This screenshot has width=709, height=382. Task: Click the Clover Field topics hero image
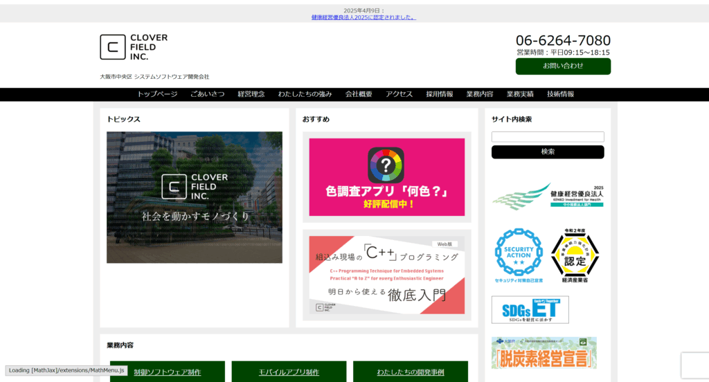pyautogui.click(x=195, y=197)
